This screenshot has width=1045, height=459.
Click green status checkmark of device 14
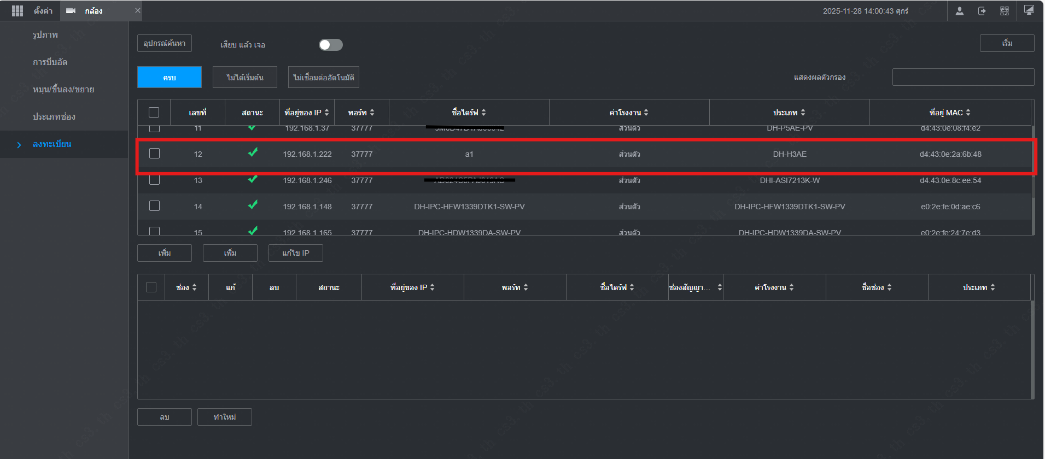pos(253,205)
